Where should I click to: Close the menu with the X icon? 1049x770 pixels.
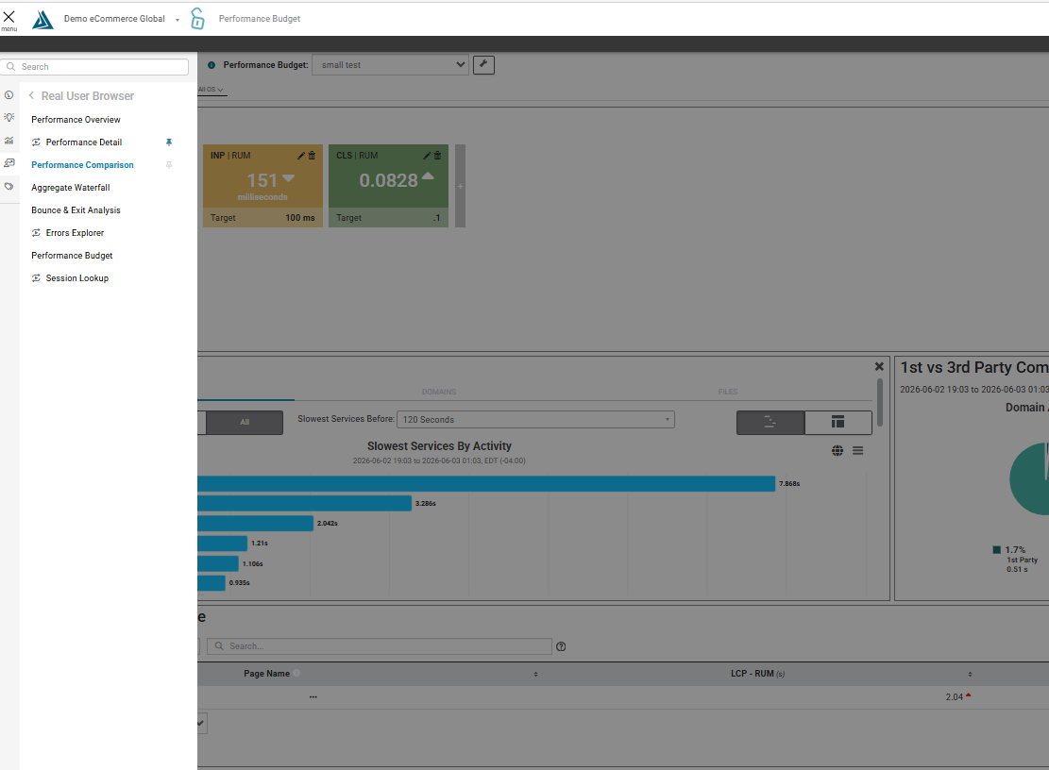pos(8,17)
